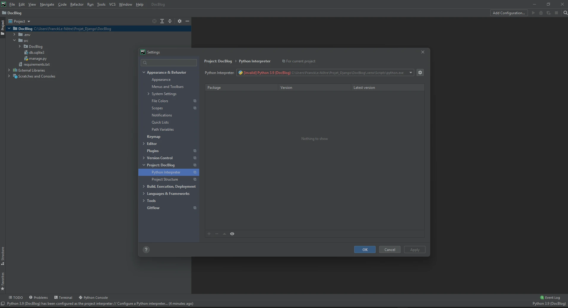
Task: Click the settings search field
Action: click(169, 62)
